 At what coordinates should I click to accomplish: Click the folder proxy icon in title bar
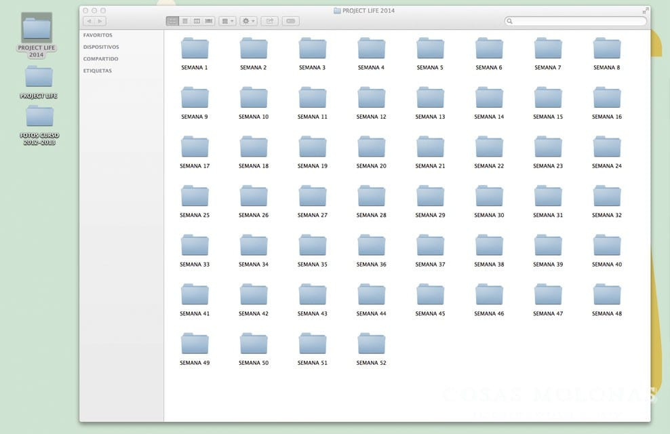tap(337, 11)
